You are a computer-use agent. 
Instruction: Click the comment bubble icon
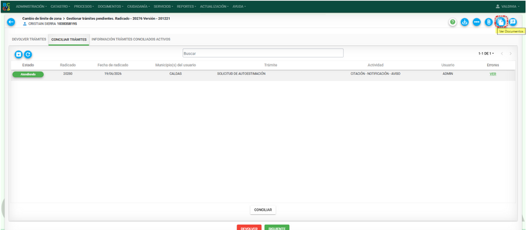click(x=512, y=22)
